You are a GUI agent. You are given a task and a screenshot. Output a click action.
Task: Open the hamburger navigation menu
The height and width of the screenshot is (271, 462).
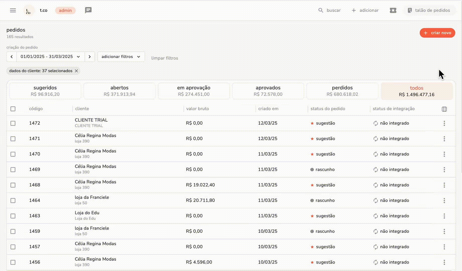coord(13,10)
